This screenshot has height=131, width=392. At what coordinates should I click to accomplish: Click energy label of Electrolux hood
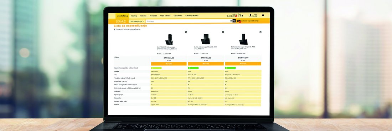coord(156,68)
